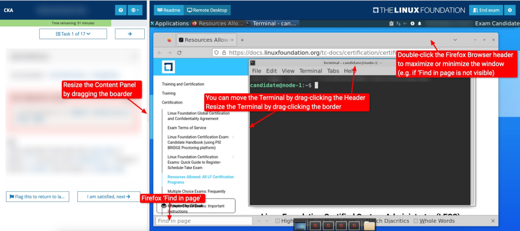This screenshot has width=520, height=231.
Task: Go to next task with arrow button
Action: 129,34
